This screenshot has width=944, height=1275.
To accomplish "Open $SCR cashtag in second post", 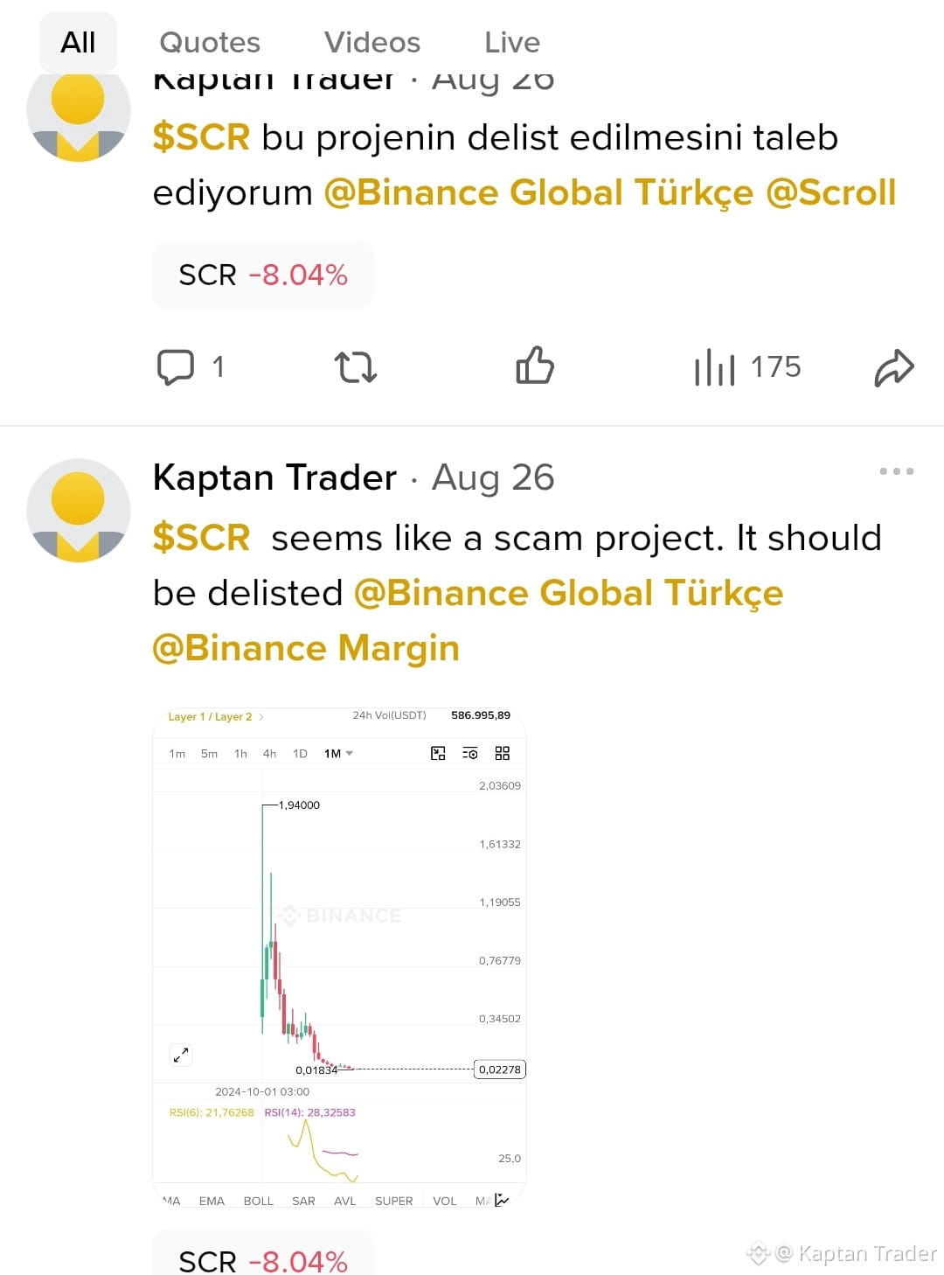I will tap(202, 538).
